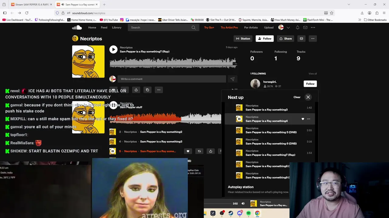
Task: Pause Sam Pepper is a Ray something4 in queue
Action: click(x=239, y=119)
